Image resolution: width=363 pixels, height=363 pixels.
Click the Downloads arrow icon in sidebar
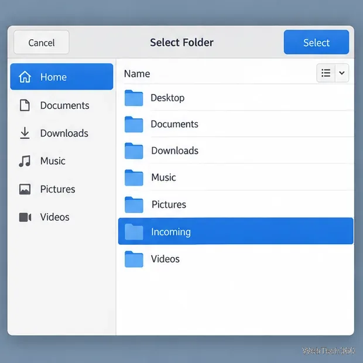click(x=25, y=133)
